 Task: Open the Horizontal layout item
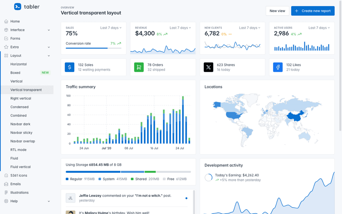click(x=27, y=64)
